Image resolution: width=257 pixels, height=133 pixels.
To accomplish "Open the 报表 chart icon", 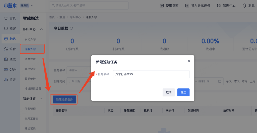I will pyautogui.click(x=6, y=80).
